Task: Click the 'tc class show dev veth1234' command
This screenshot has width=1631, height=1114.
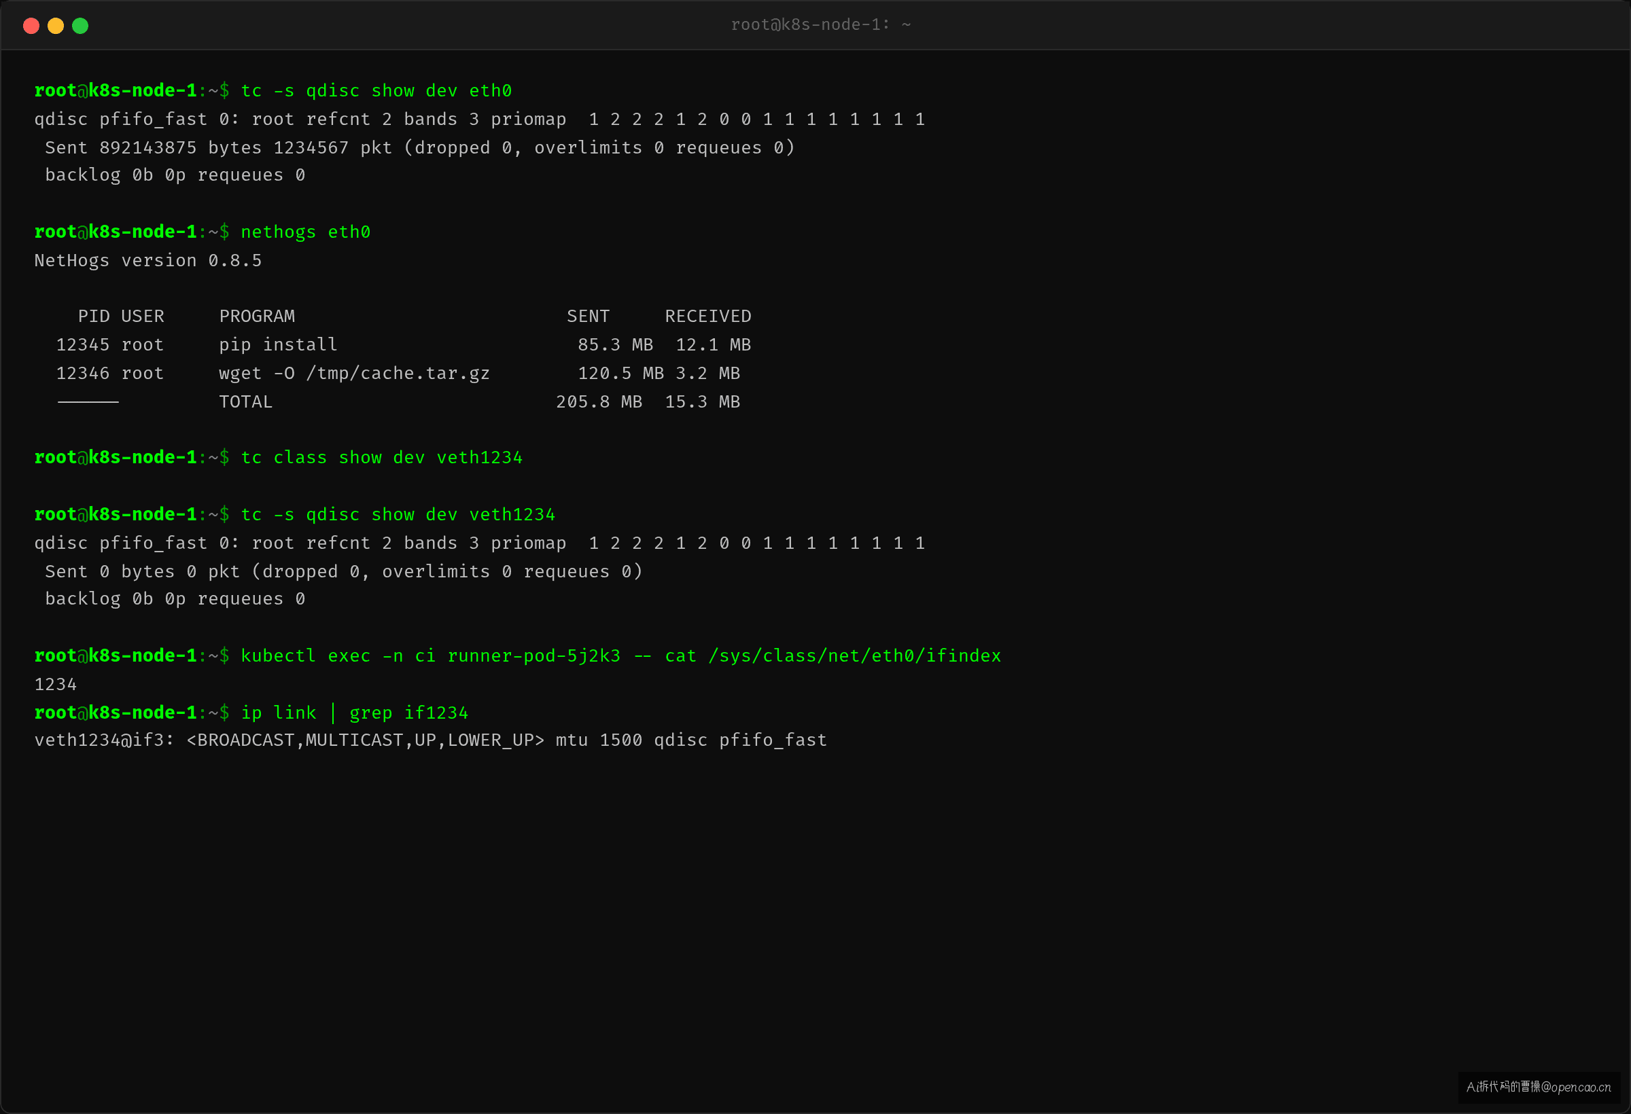Action: (x=382, y=458)
